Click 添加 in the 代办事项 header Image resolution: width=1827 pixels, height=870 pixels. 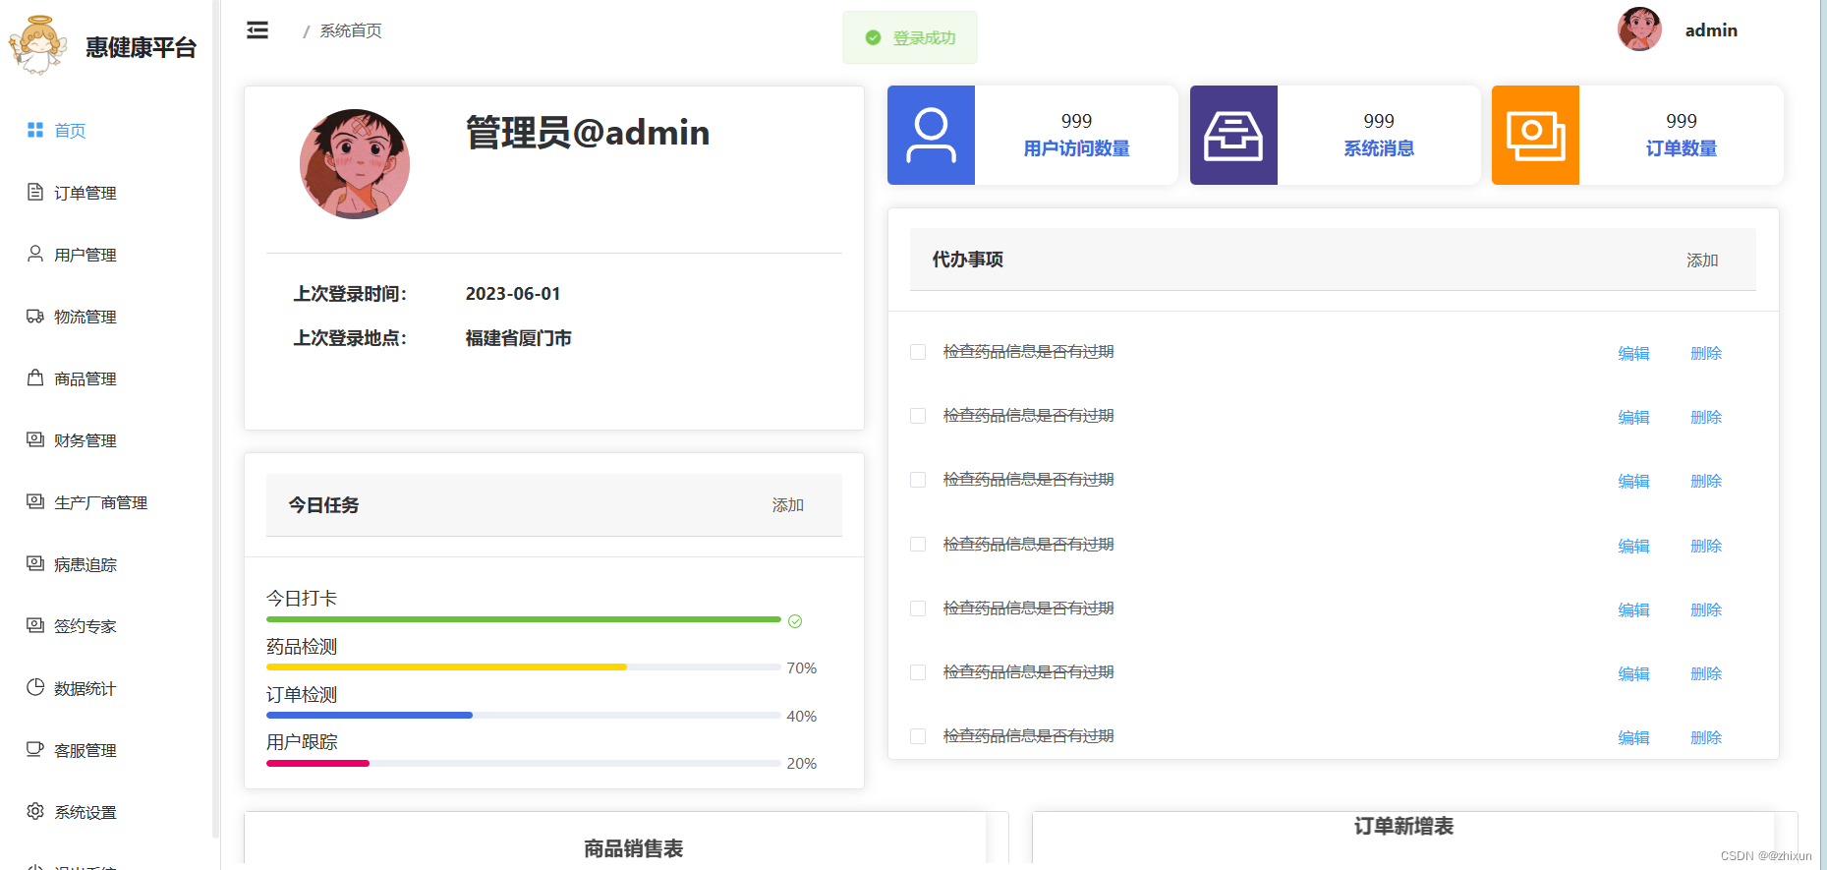click(x=1702, y=260)
